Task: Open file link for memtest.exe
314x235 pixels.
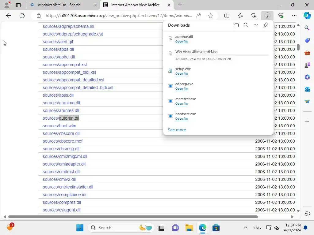Action: [x=182, y=103]
